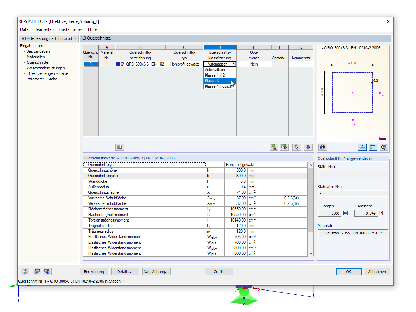Click column D header

(x=220, y=47)
